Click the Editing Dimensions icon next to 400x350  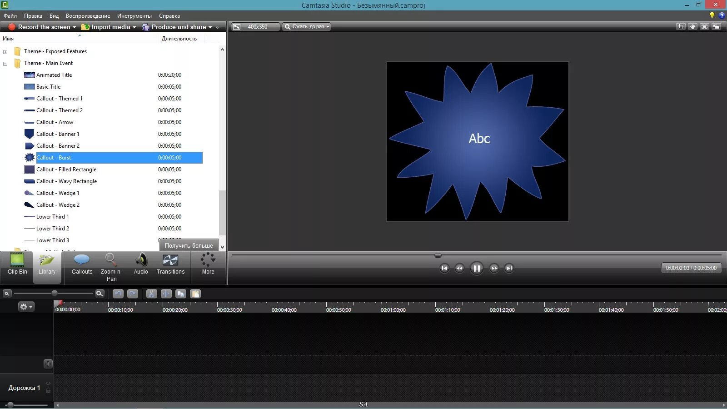[237, 27]
